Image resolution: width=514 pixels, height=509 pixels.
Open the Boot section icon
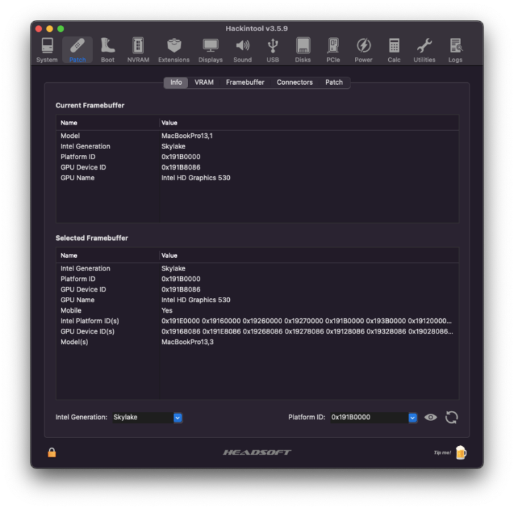107,50
